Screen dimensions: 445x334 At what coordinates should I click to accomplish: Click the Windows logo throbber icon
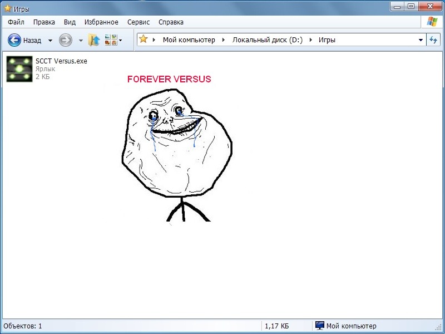pos(432,22)
